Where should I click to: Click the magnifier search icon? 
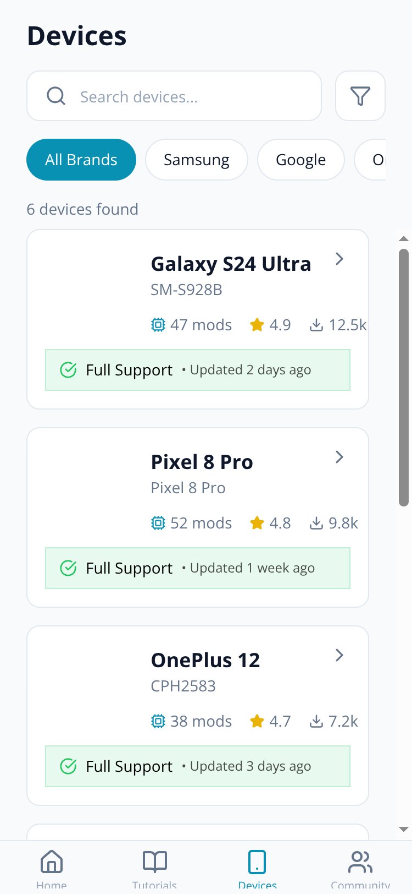coord(56,96)
